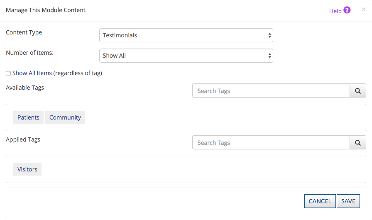The height and width of the screenshot is (220, 372).
Task: Open the Help link text
Action: [335, 11]
